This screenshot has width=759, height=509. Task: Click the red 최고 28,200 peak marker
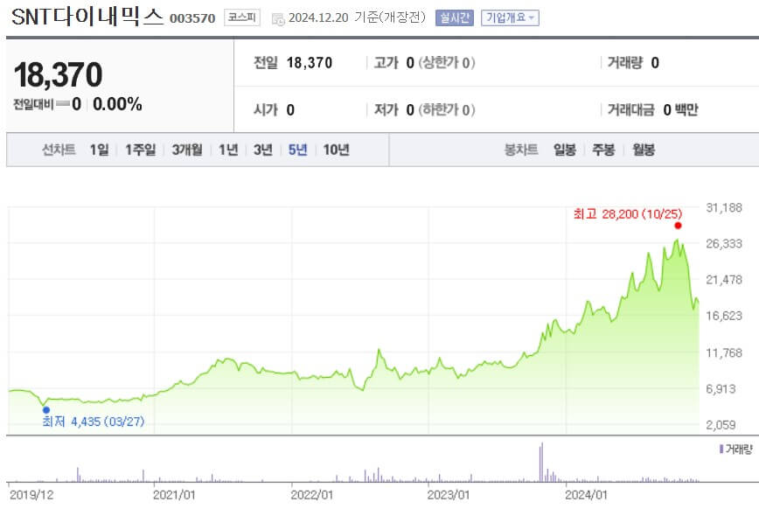point(676,226)
